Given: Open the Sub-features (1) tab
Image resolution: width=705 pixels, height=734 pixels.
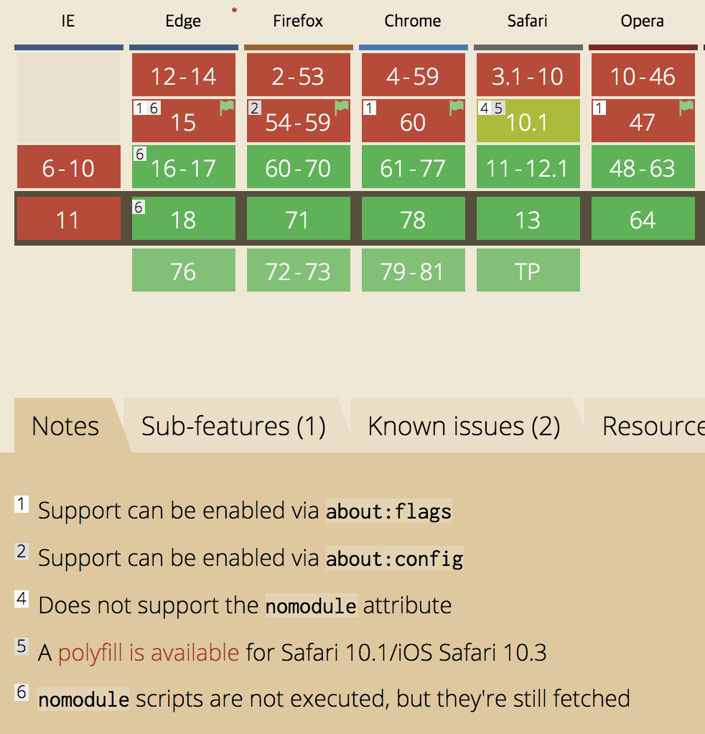Looking at the screenshot, I should [233, 426].
